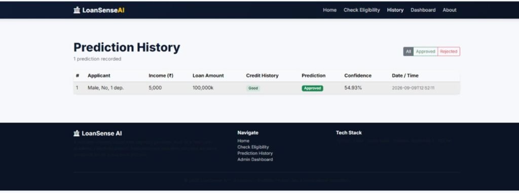Click the Applicant column header
The image size is (519, 193).
tap(99, 76)
